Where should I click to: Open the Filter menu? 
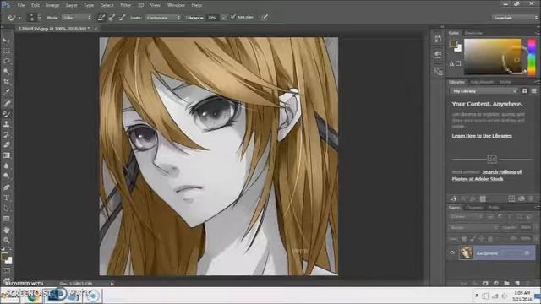tap(125, 5)
